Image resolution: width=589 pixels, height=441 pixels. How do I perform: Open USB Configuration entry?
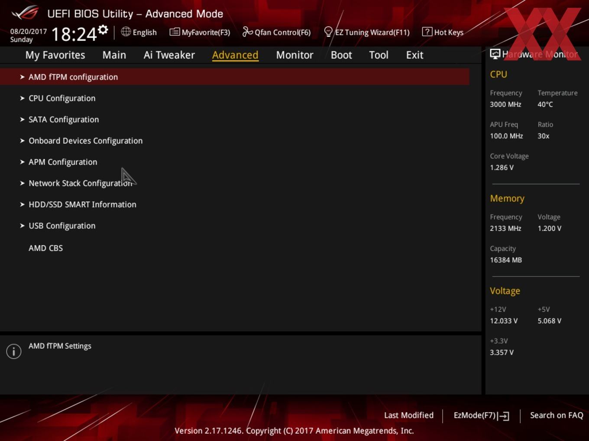point(62,225)
